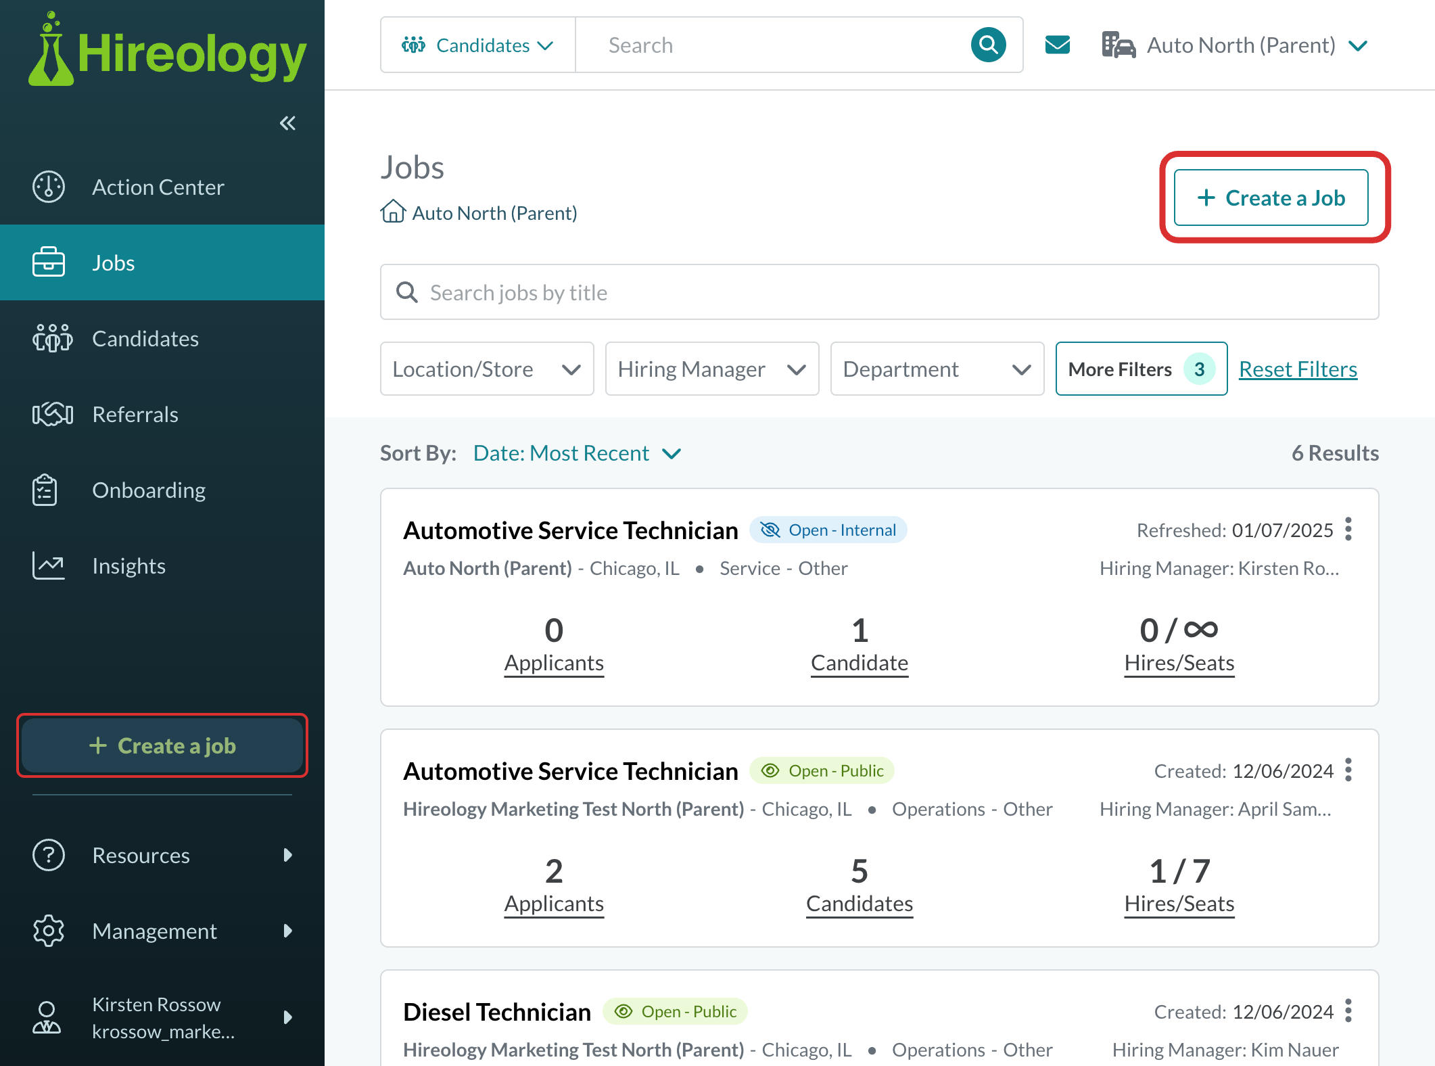Click the Onboarding clipboard icon

[x=45, y=490]
